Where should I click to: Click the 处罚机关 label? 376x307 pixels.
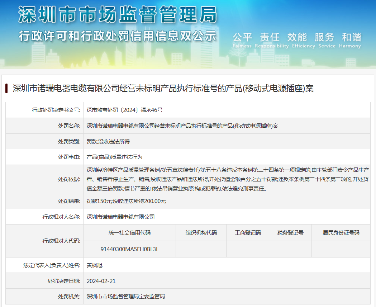point(69,297)
